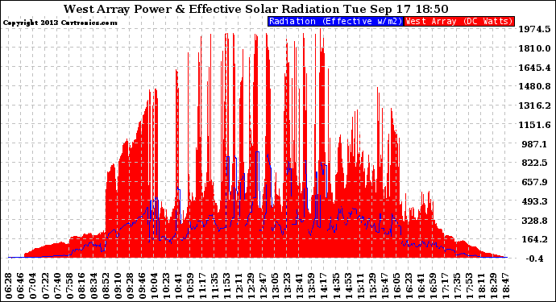The image size is (556, 302).
Task: Click the 16:59 time label
Action: click(432, 285)
